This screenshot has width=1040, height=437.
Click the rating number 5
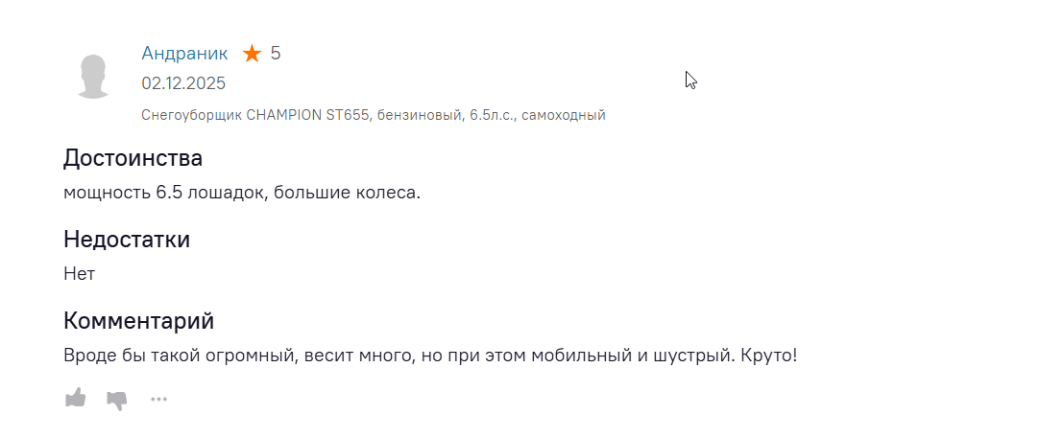[x=276, y=54]
